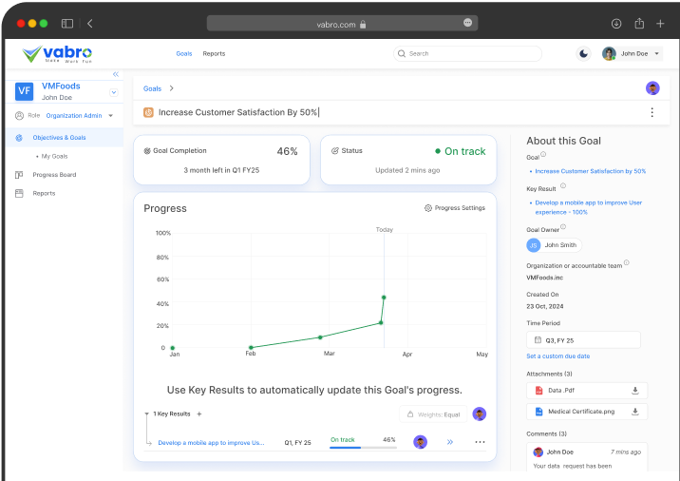This screenshot has width=680, height=481.
Task: Click the Set a custom due date link
Action: coord(558,356)
